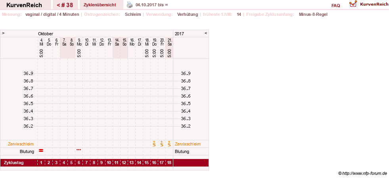Click Zyklustag cell 10
389x178 pixels.
pos(109,163)
